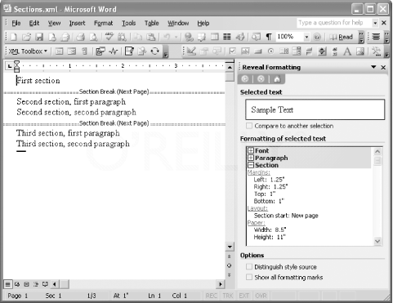This screenshot has width=393, height=303.
Task: Click the Read button in the toolbar
Action: coord(342,37)
